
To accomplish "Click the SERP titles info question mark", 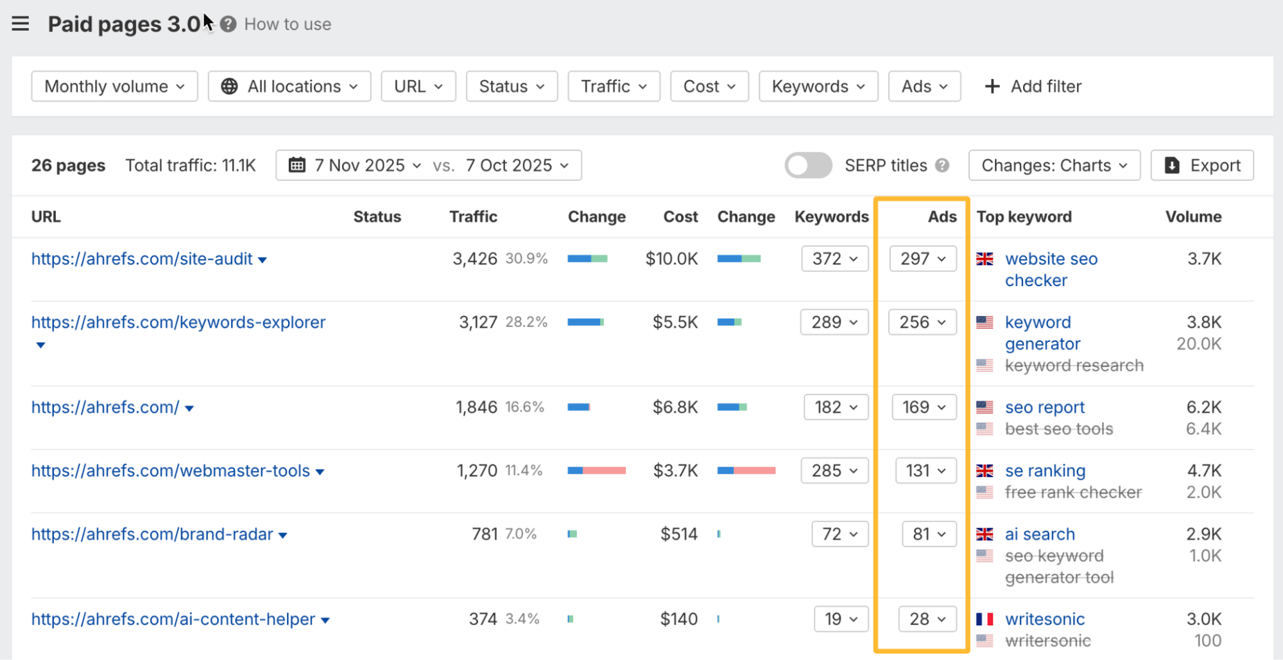I will [942, 165].
